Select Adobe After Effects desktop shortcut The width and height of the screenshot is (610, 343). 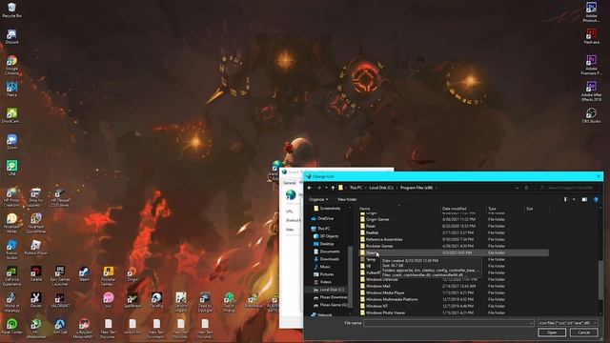pyautogui.click(x=591, y=91)
